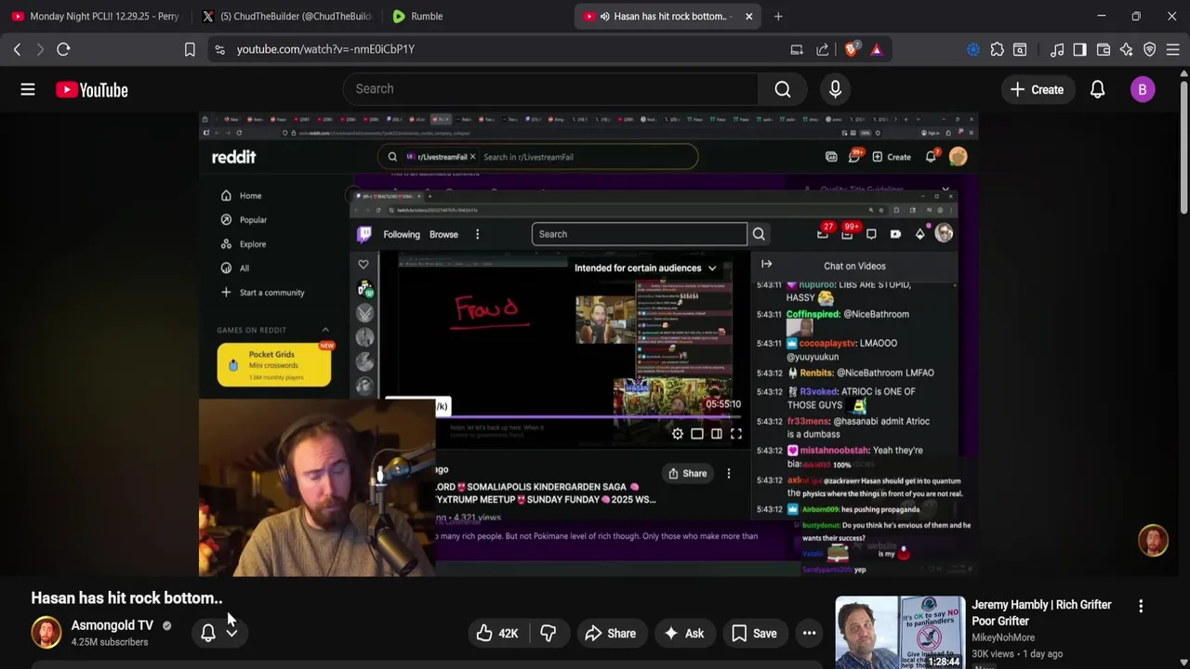Click the Asmongold TV channel avatar

pos(46,633)
